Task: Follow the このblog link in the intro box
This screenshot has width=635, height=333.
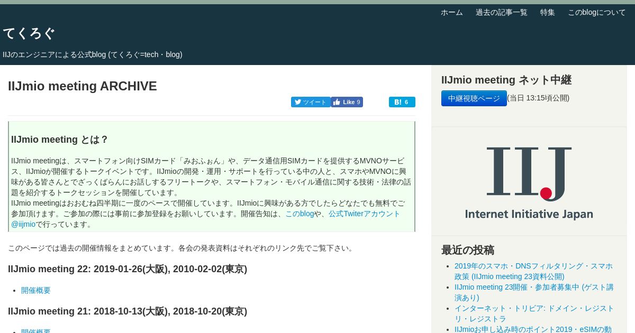Action: pyautogui.click(x=300, y=214)
